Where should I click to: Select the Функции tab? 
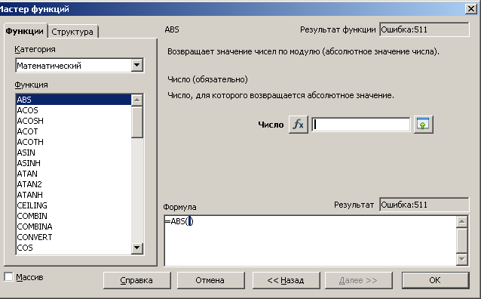pos(25,32)
